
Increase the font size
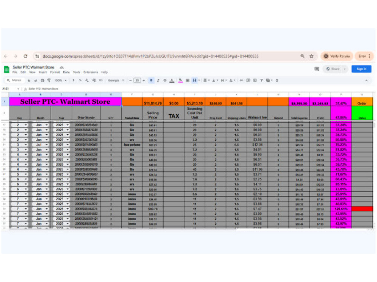point(144,80)
